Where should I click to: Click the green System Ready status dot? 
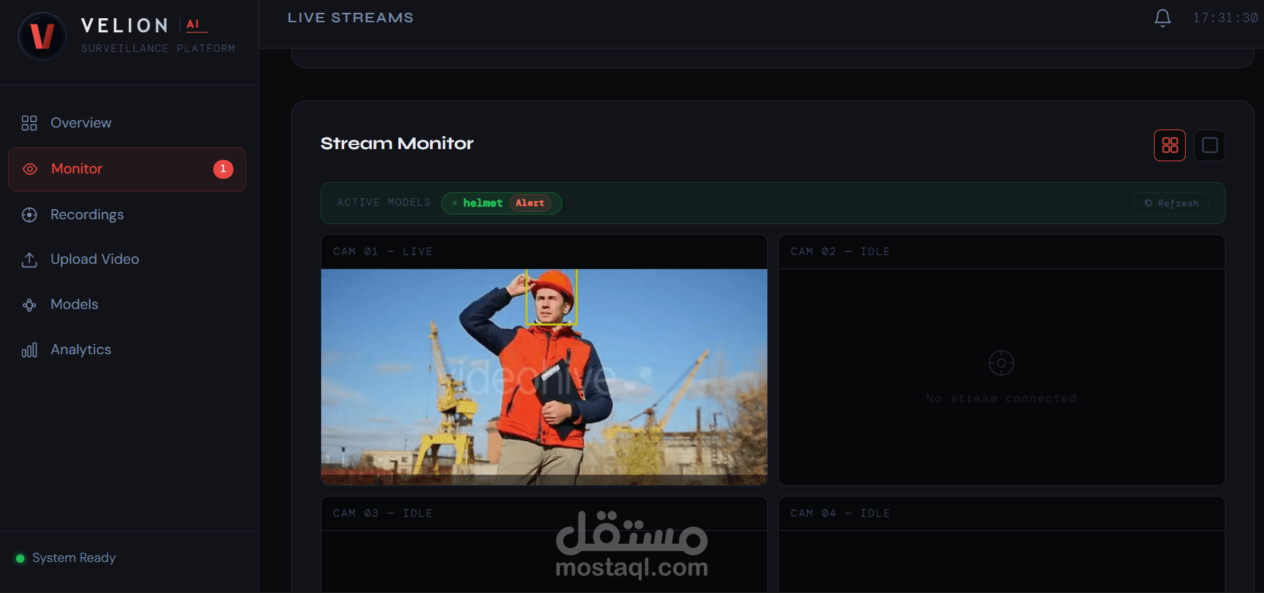tap(20, 559)
